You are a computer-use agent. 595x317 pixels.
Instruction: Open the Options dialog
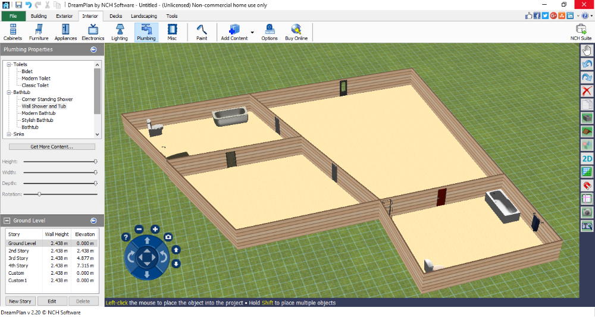(270, 32)
